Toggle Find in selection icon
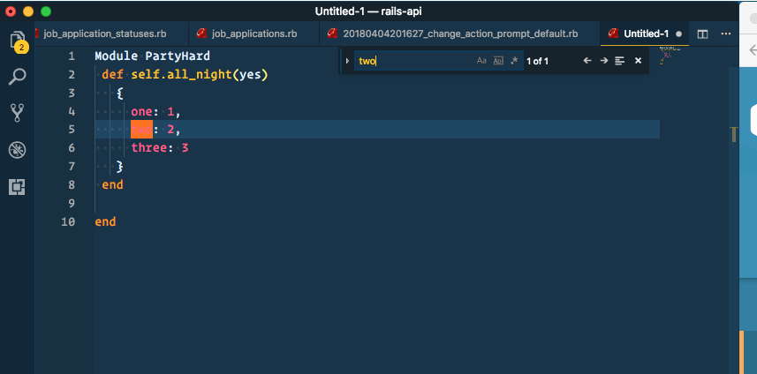The image size is (757, 374). [620, 61]
